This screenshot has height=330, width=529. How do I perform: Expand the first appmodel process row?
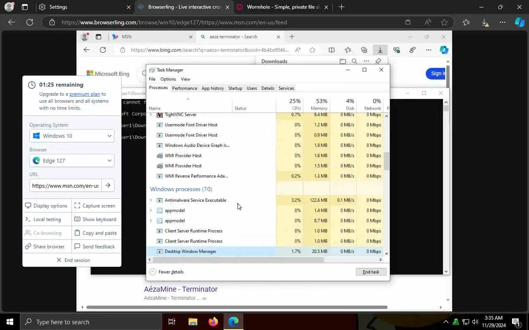point(150,210)
